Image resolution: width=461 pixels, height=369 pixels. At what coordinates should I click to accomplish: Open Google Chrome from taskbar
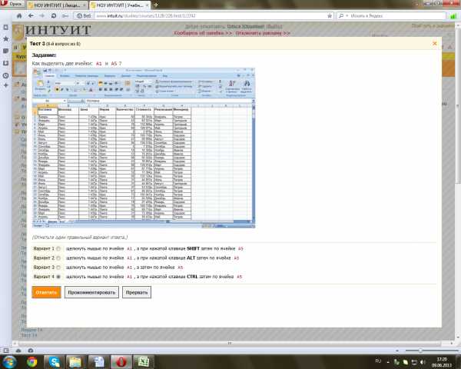pyautogui.click(x=32, y=362)
